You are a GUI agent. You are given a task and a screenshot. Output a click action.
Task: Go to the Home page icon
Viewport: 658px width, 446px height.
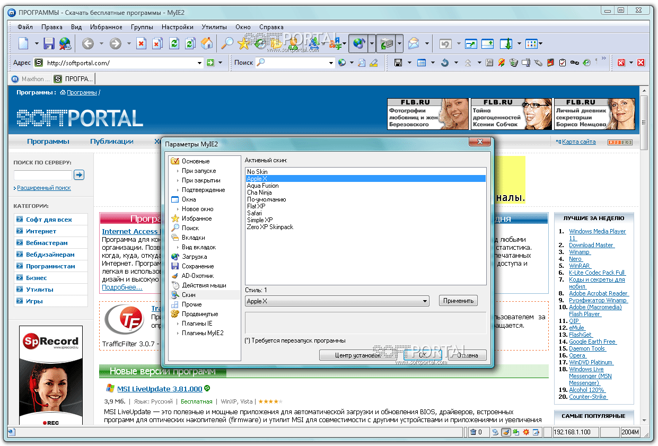tap(207, 43)
